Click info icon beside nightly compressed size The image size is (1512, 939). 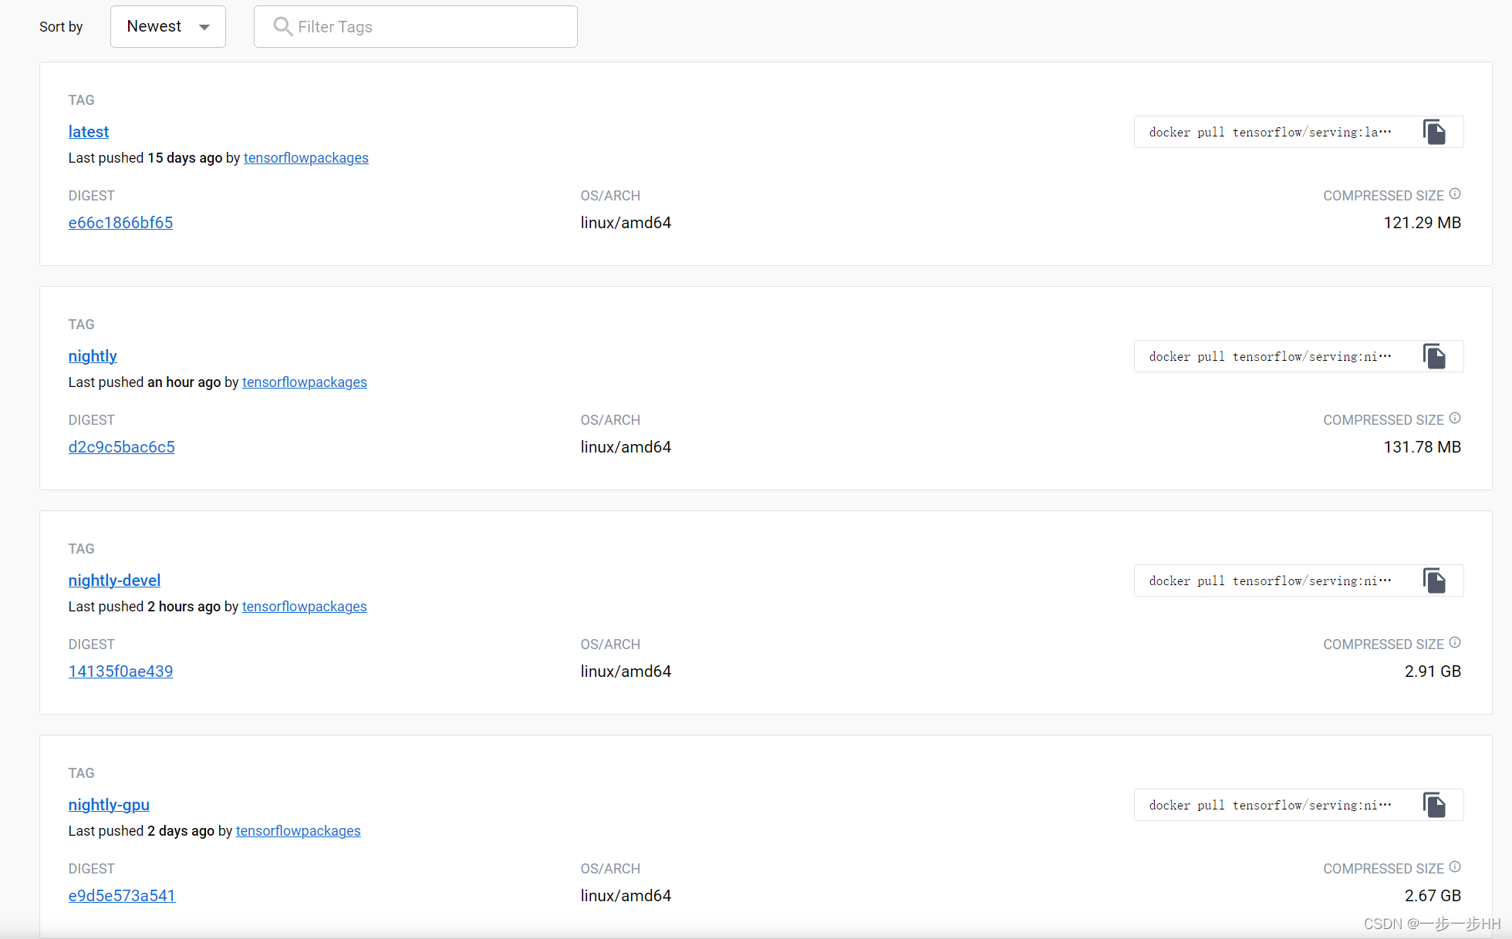(x=1455, y=419)
